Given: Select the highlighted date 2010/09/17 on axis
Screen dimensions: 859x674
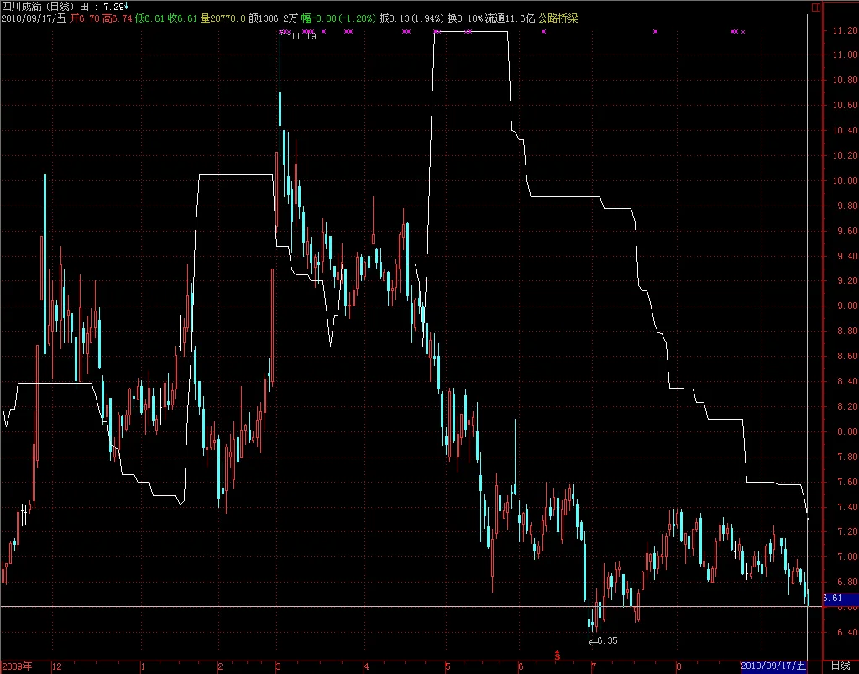Looking at the screenshot, I should pyautogui.click(x=773, y=666).
